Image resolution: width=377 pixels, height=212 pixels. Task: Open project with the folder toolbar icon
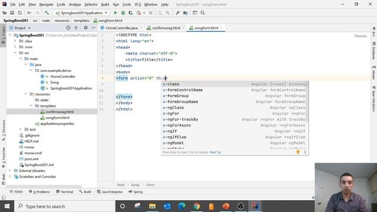[x=5, y=13]
